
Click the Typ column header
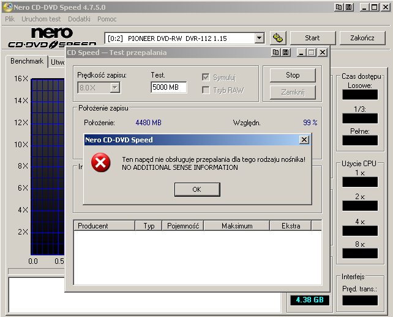click(149, 226)
